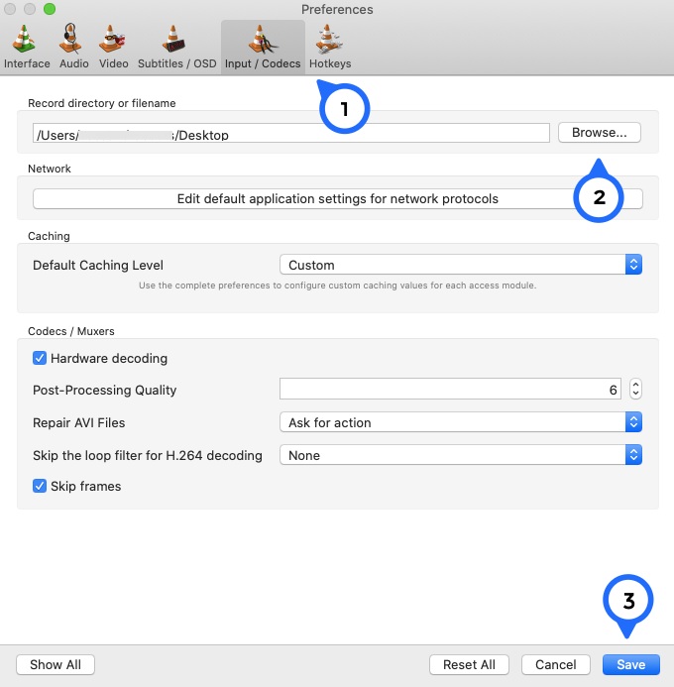The height and width of the screenshot is (687, 674).
Task: Click the 'Post-Processing Quality' label
Action: (x=105, y=390)
